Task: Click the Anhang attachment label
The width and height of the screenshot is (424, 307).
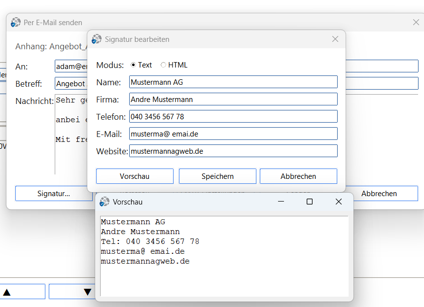Action: point(51,46)
